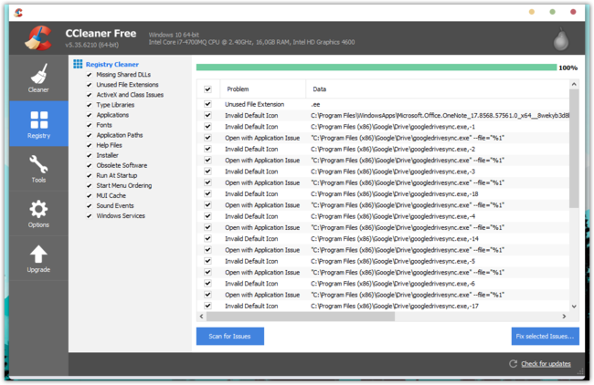
Task: Click the v5.35.6210 (64-bit) version text
Action: point(91,45)
